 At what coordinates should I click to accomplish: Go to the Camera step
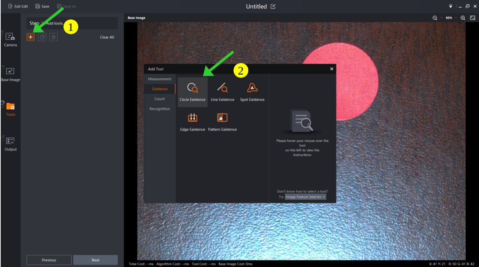coord(10,39)
